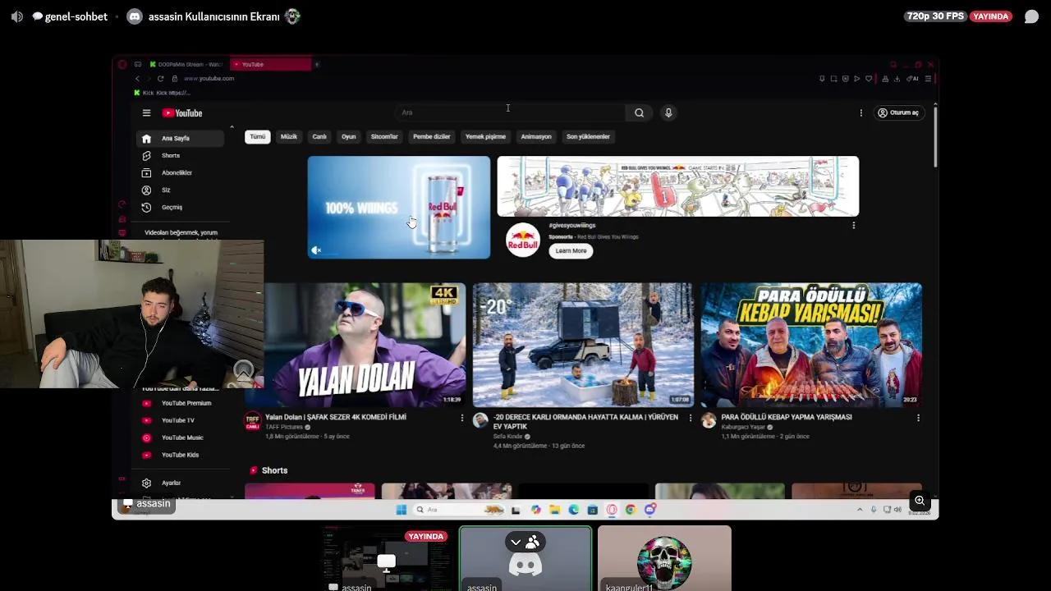Open the Chrome icon in the taskbar

pyautogui.click(x=631, y=510)
